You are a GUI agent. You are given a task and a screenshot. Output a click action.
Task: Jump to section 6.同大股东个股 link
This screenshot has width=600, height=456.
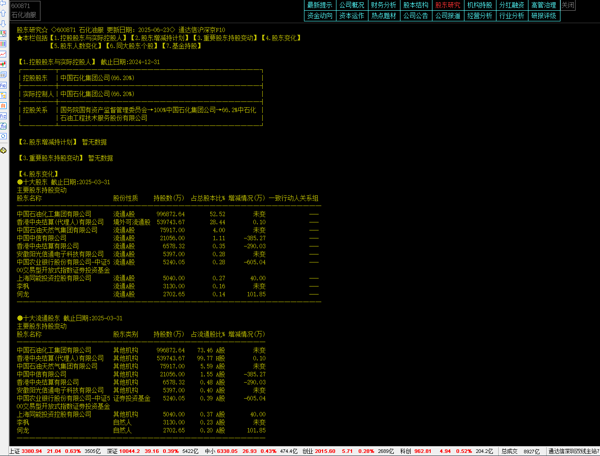[132, 46]
